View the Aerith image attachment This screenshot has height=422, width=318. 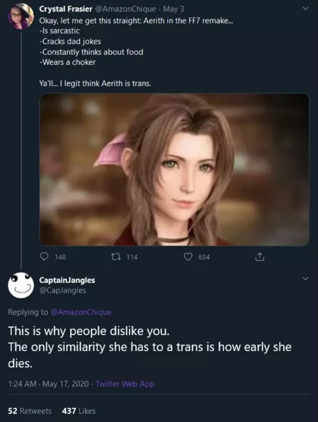[x=174, y=170]
